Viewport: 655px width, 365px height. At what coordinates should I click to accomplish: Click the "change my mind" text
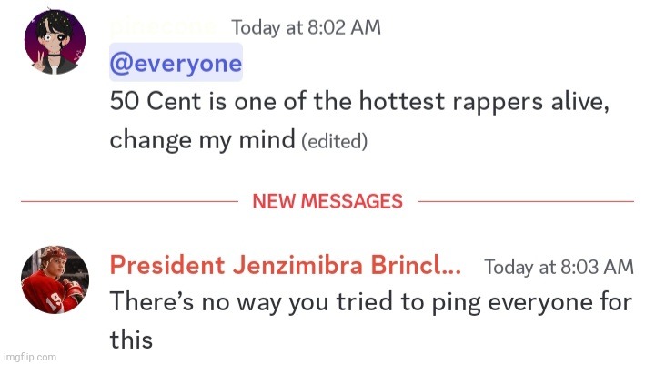pos(202,140)
